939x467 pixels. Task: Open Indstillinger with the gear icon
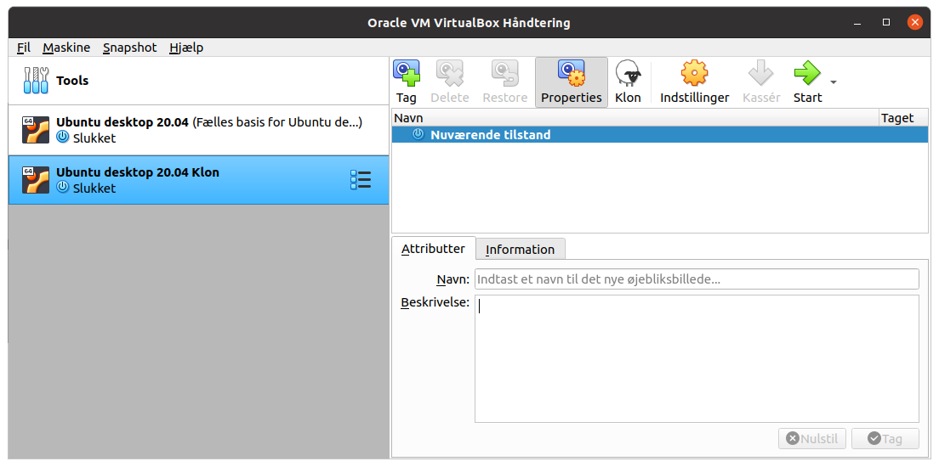click(x=695, y=73)
